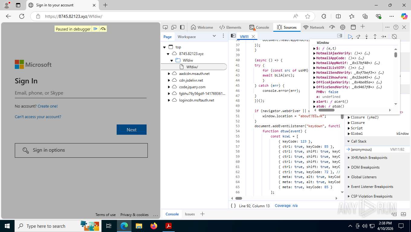Toggle the navigator sidebar icon
411x232 pixels.
click(x=233, y=36)
